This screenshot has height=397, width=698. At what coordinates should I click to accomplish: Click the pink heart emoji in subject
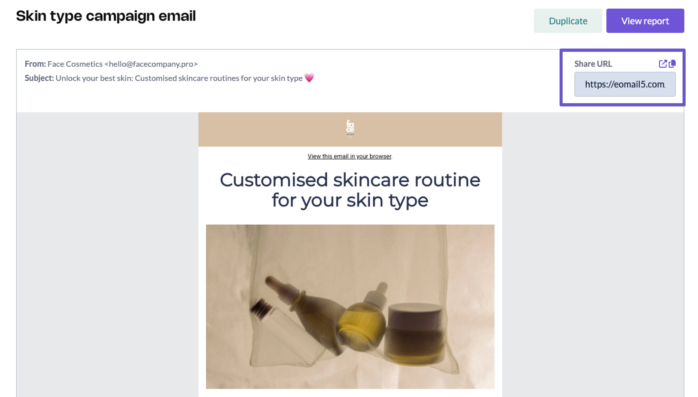click(x=309, y=78)
